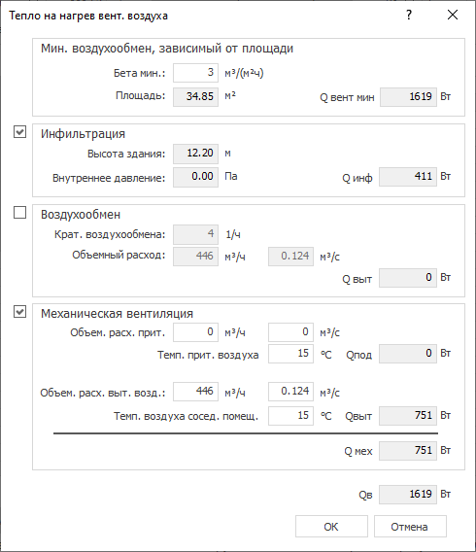Click the Крат. воздухообмена field
Screen dimensions: 476x552
point(195,234)
